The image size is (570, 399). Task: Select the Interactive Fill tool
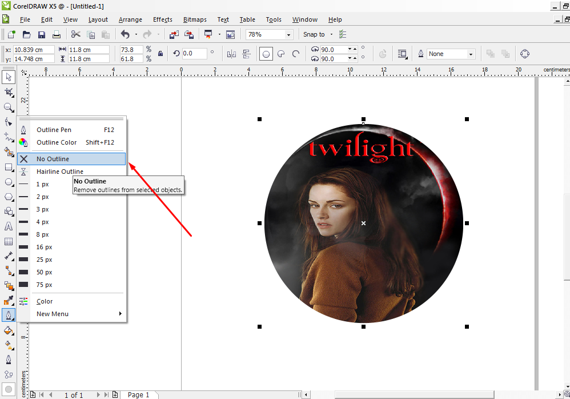coord(9,345)
